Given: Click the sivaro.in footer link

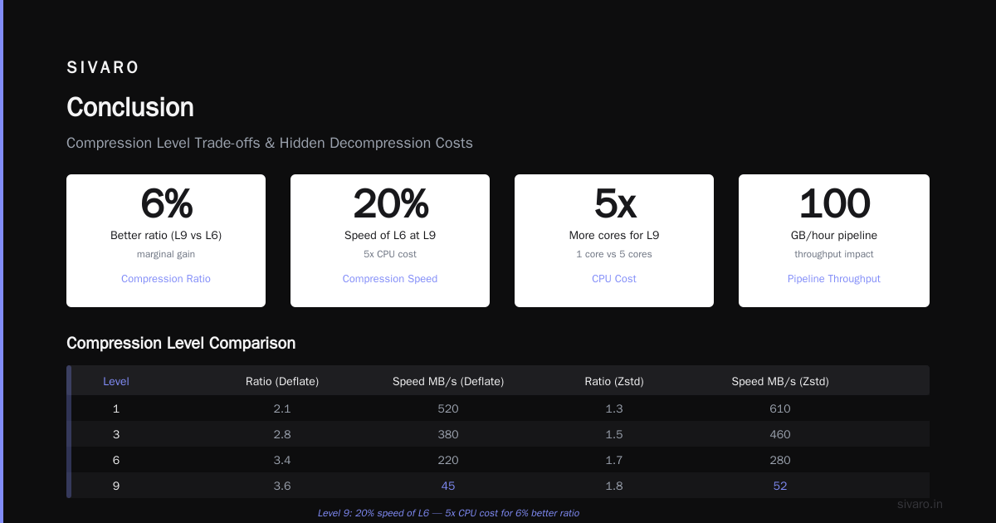Looking at the screenshot, I should point(920,504).
